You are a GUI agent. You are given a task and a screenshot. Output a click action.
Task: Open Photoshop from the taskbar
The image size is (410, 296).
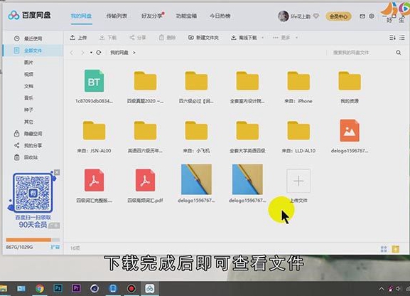tap(58, 289)
